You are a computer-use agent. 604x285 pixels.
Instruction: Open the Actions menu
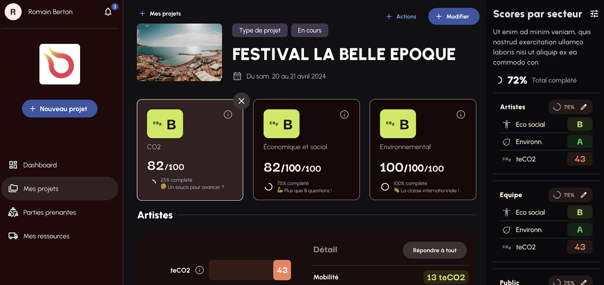(401, 16)
